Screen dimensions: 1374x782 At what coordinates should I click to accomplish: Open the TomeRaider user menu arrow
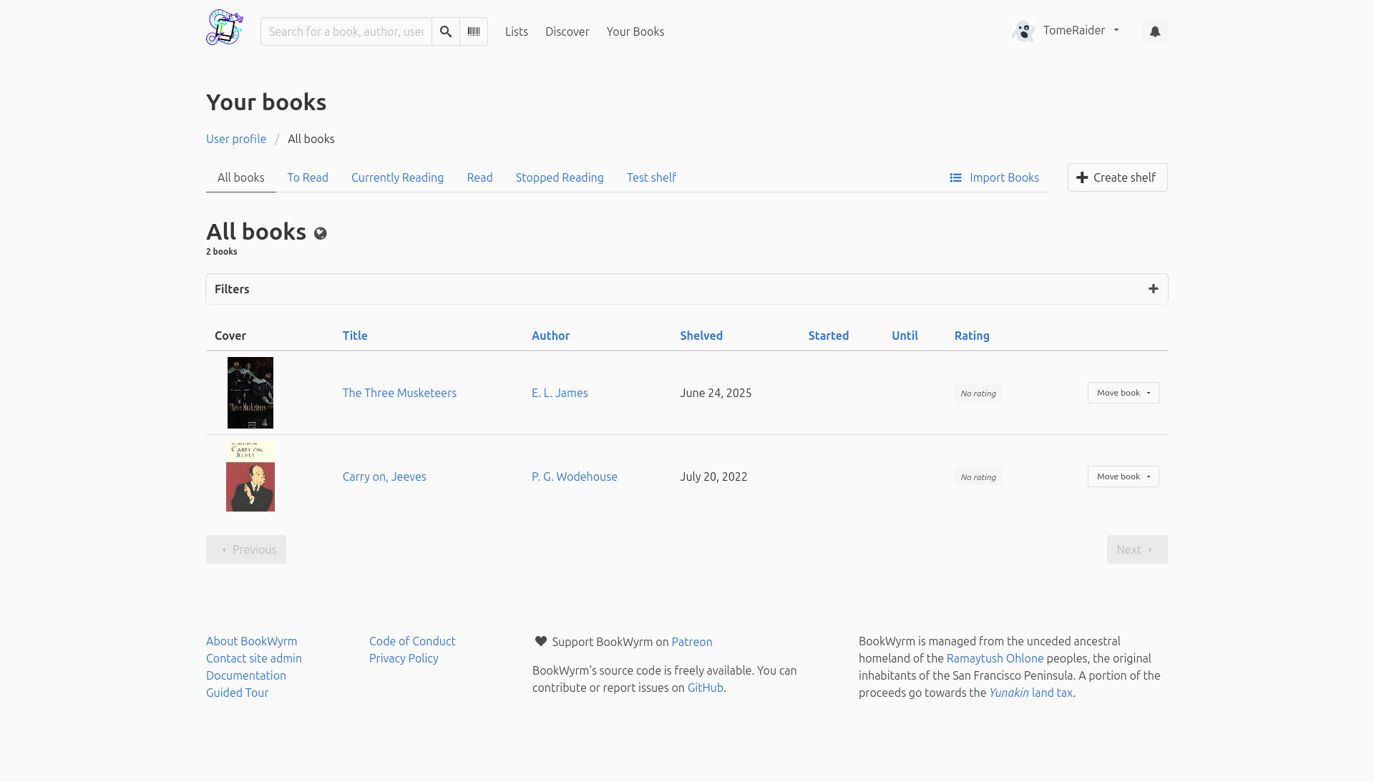[1116, 30]
